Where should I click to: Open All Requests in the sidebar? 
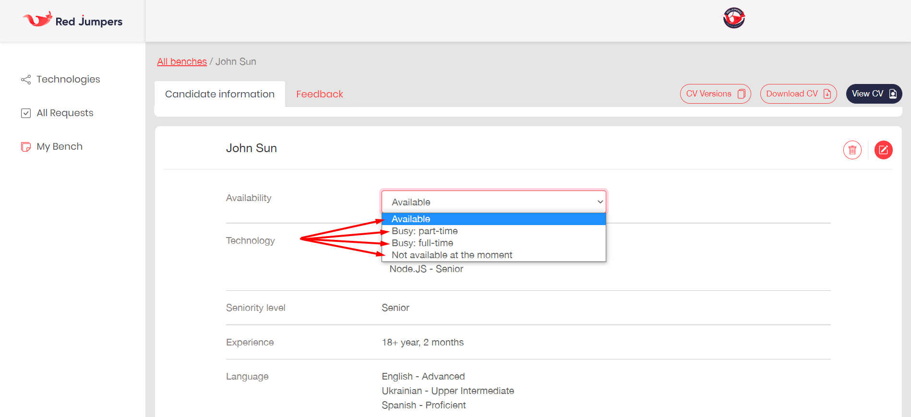[x=65, y=113]
